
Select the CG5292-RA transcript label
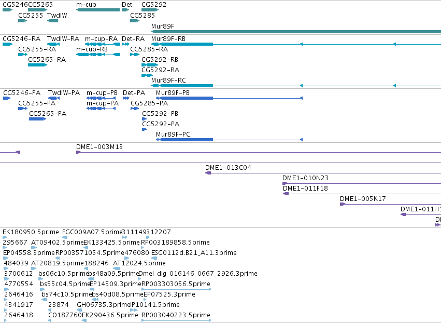[x=160, y=70]
